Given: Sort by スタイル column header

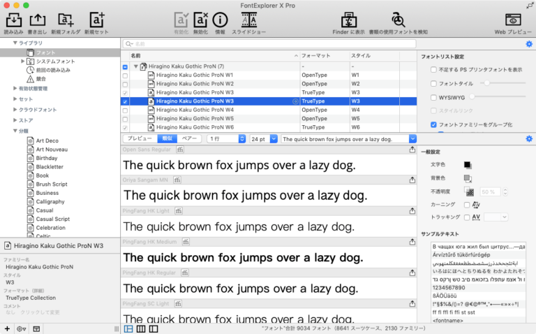Looking at the screenshot, I should click(374, 55).
